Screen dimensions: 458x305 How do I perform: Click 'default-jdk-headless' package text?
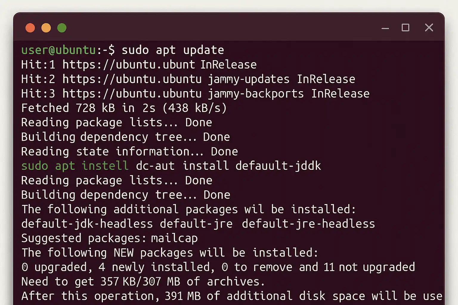(87, 224)
